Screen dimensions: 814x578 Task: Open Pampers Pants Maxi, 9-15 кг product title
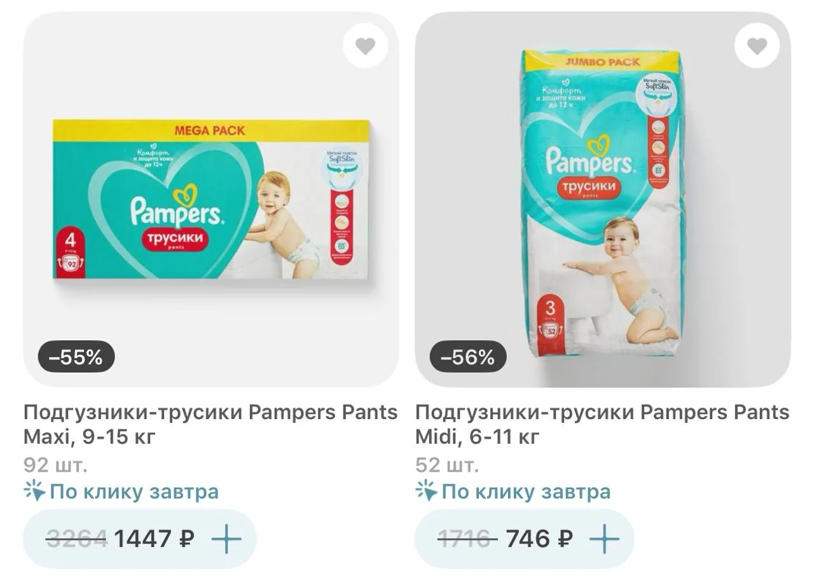(x=210, y=424)
